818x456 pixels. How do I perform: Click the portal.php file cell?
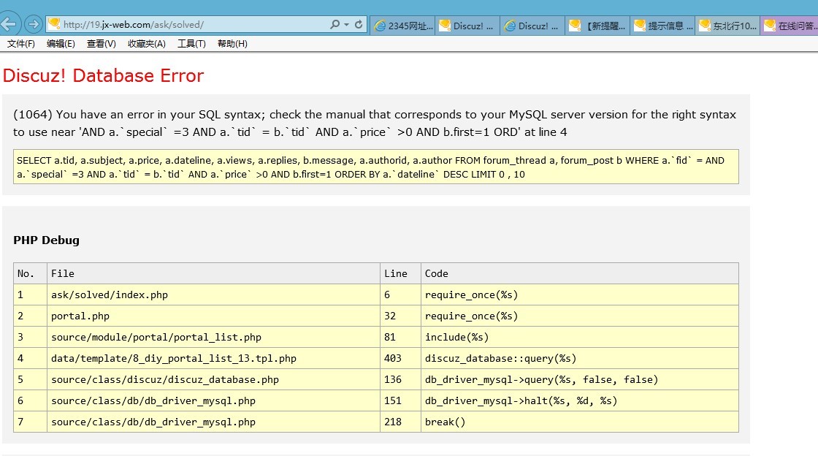pyautogui.click(x=213, y=316)
